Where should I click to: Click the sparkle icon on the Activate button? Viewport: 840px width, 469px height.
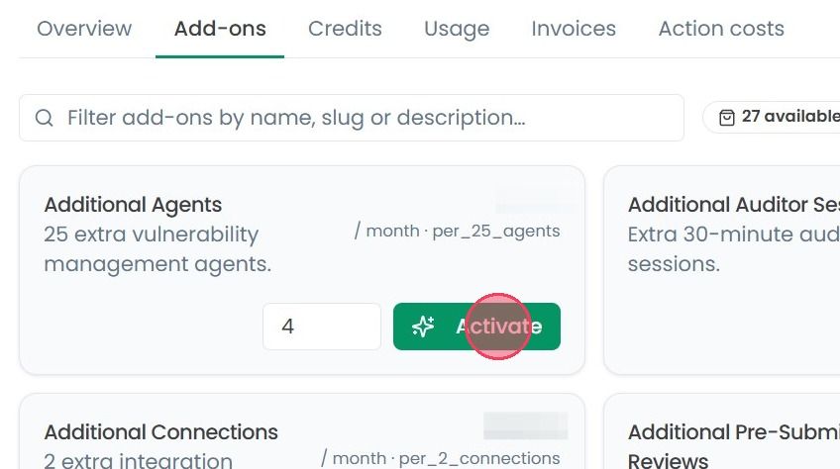tap(423, 327)
